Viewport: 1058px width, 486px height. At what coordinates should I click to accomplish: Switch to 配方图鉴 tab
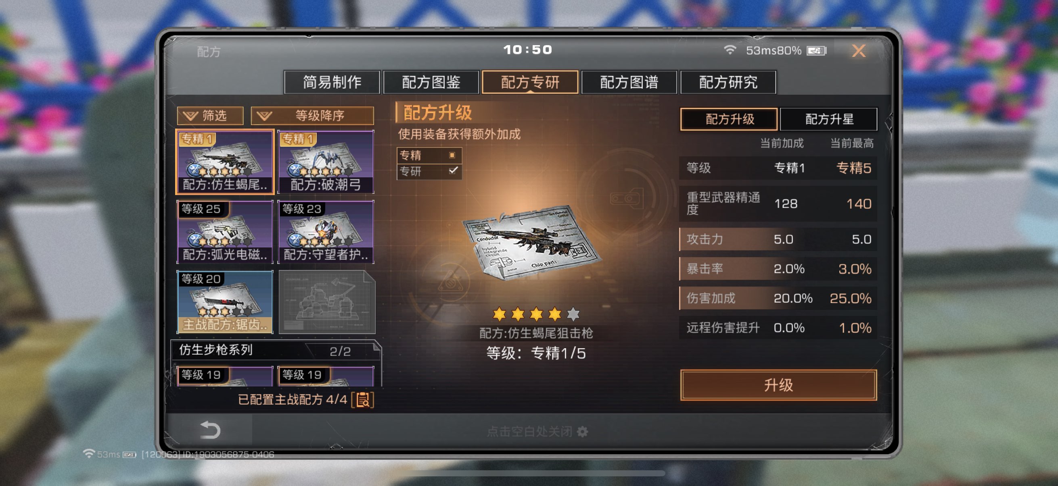coord(431,82)
